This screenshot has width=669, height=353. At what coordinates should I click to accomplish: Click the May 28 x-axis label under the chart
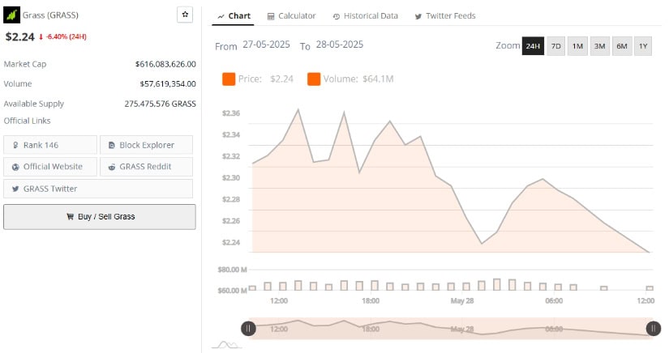tap(462, 300)
